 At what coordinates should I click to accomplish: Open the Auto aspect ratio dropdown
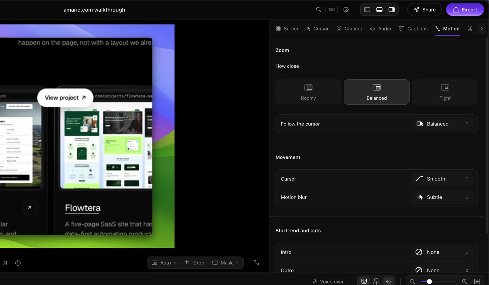[x=164, y=263]
